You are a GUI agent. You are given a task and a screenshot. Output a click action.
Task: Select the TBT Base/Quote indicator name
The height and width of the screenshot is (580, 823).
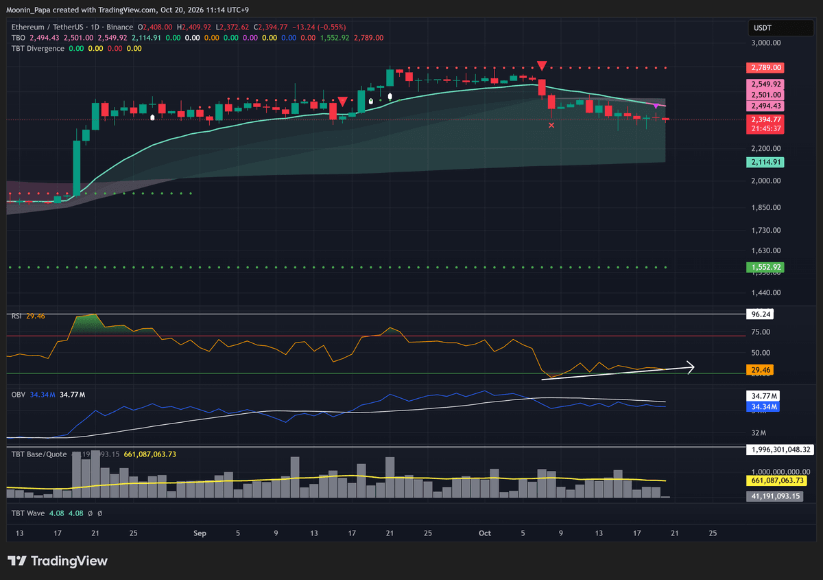click(38, 454)
